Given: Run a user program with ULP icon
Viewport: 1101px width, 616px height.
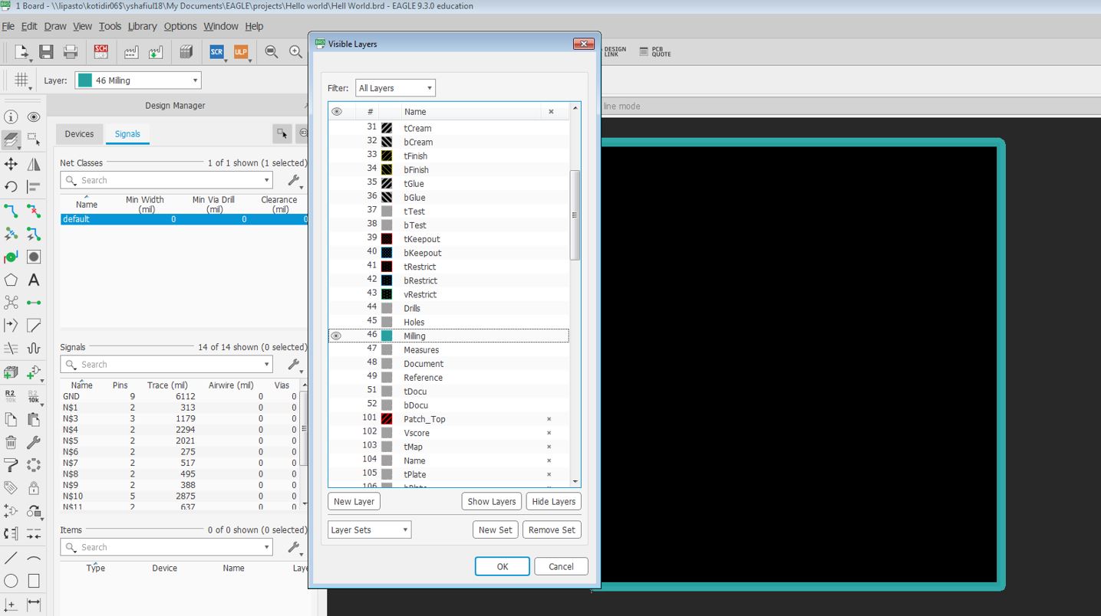Looking at the screenshot, I should [241, 52].
